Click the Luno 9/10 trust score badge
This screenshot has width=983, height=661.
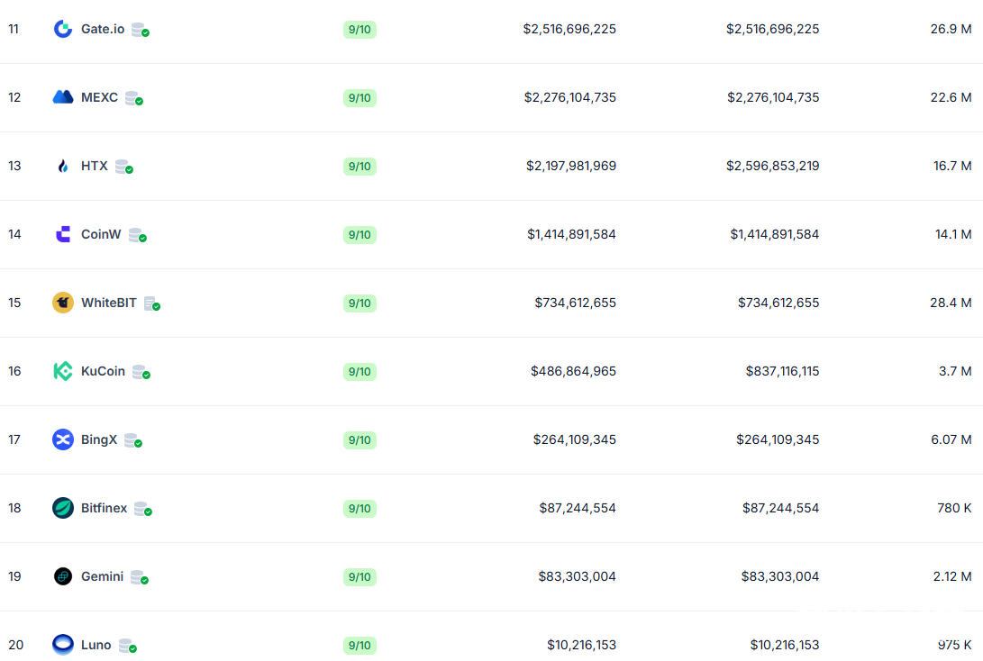360,645
